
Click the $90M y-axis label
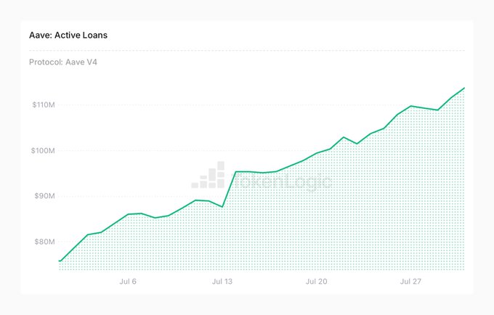[x=45, y=196]
